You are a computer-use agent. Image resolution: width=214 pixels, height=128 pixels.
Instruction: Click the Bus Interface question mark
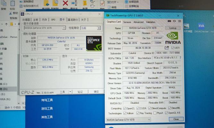(180, 58)
